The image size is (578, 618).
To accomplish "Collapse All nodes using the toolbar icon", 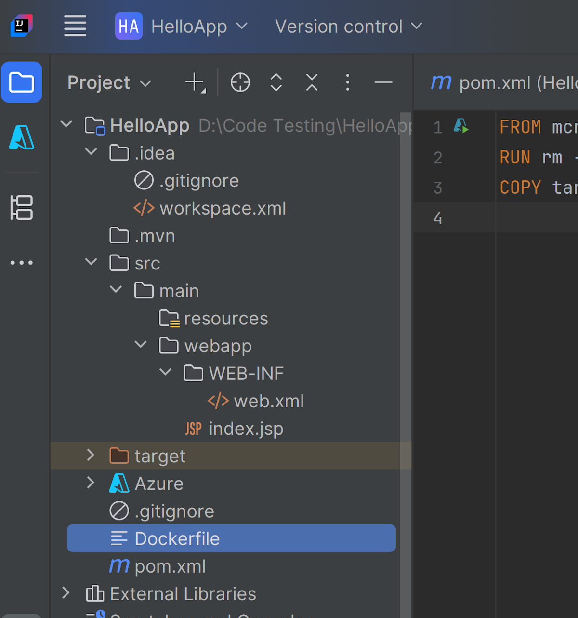I will (312, 82).
